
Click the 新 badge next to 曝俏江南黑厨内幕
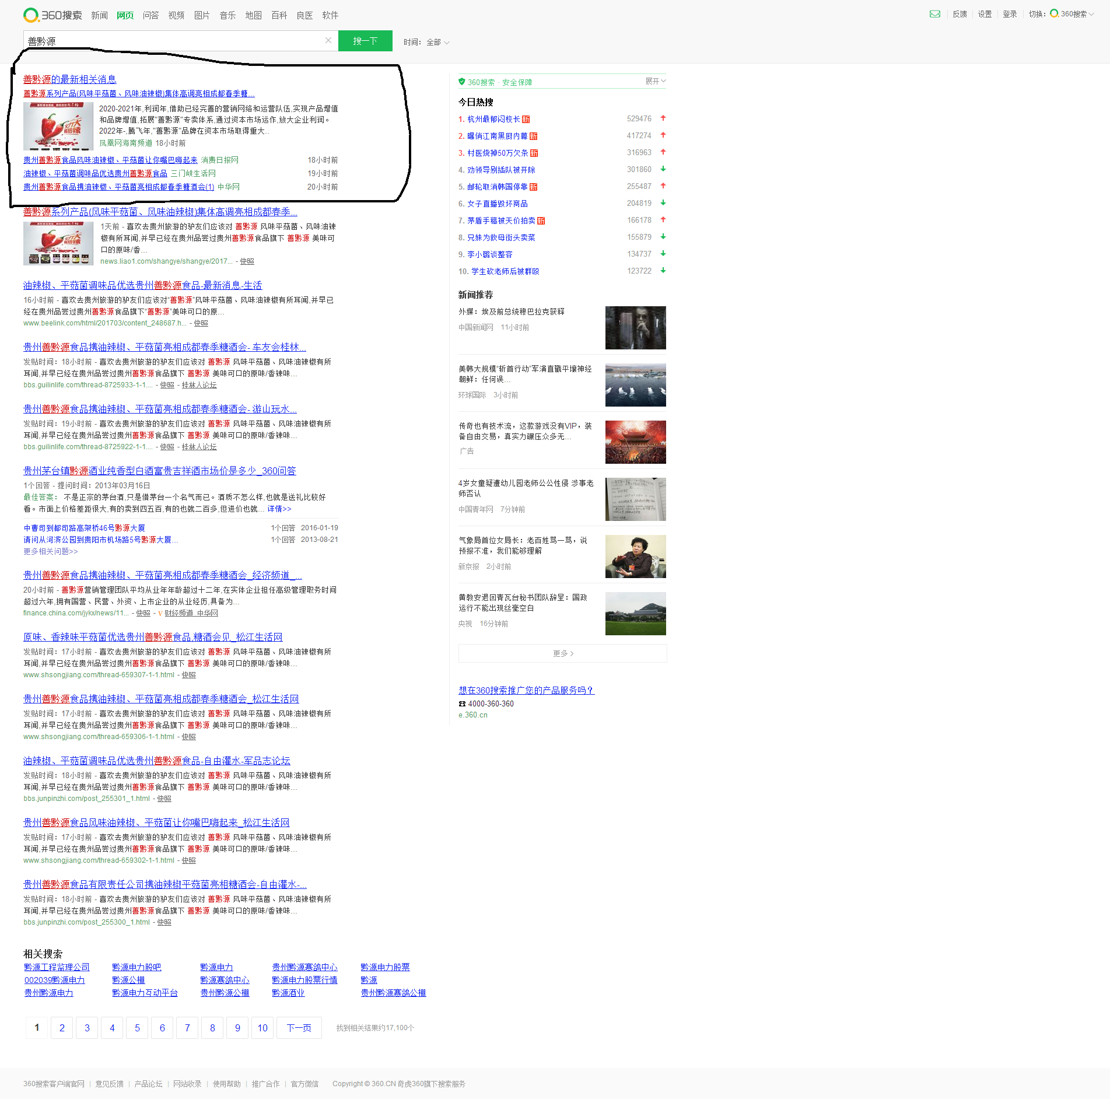coord(534,136)
